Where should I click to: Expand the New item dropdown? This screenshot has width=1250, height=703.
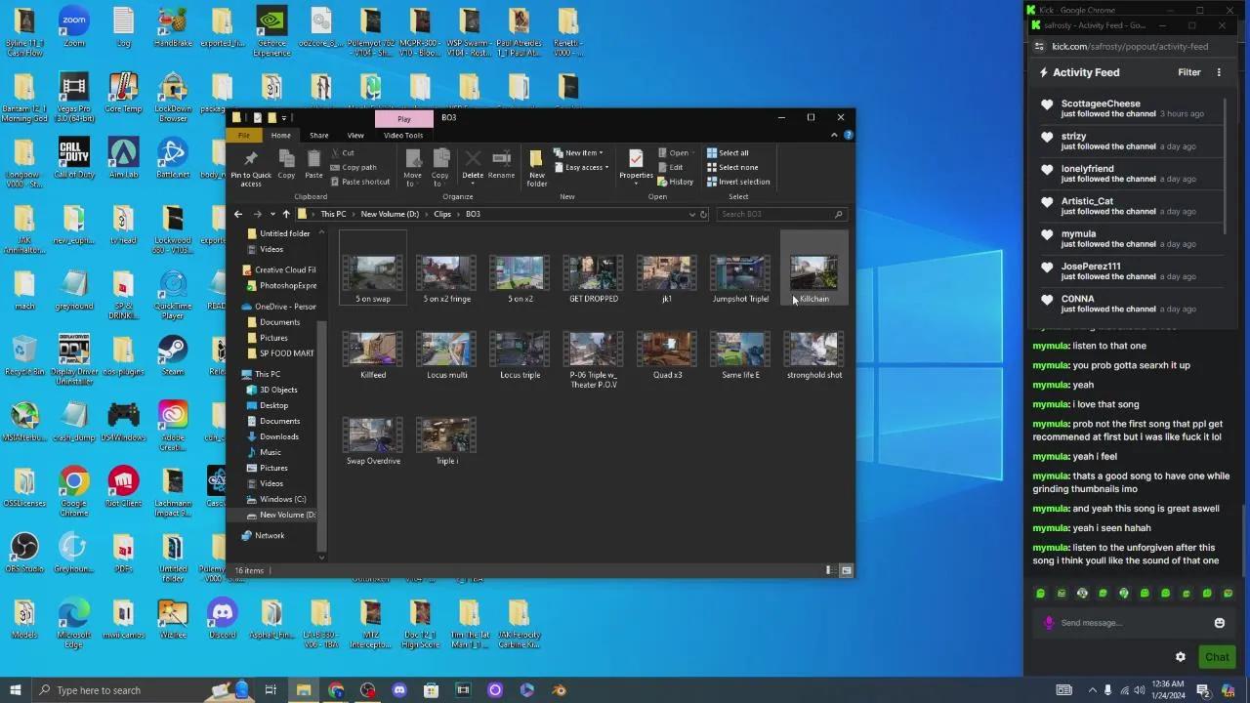tap(578, 153)
